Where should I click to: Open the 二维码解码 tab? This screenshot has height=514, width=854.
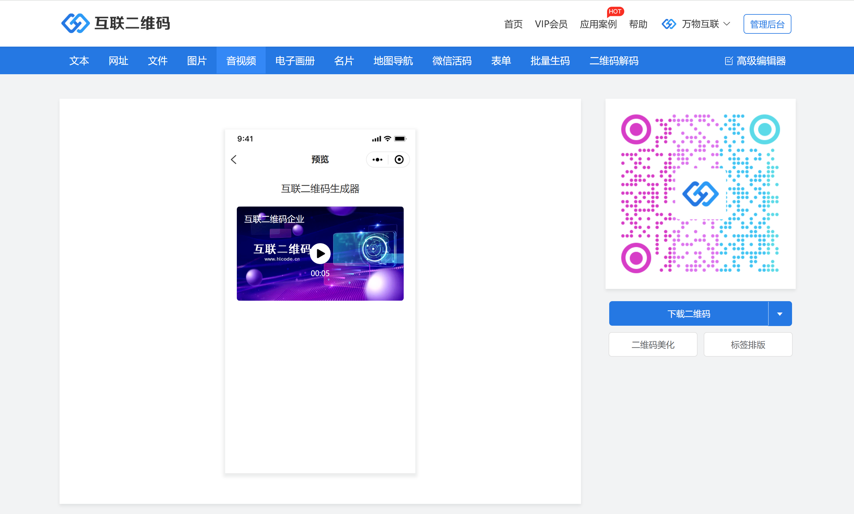[614, 61]
